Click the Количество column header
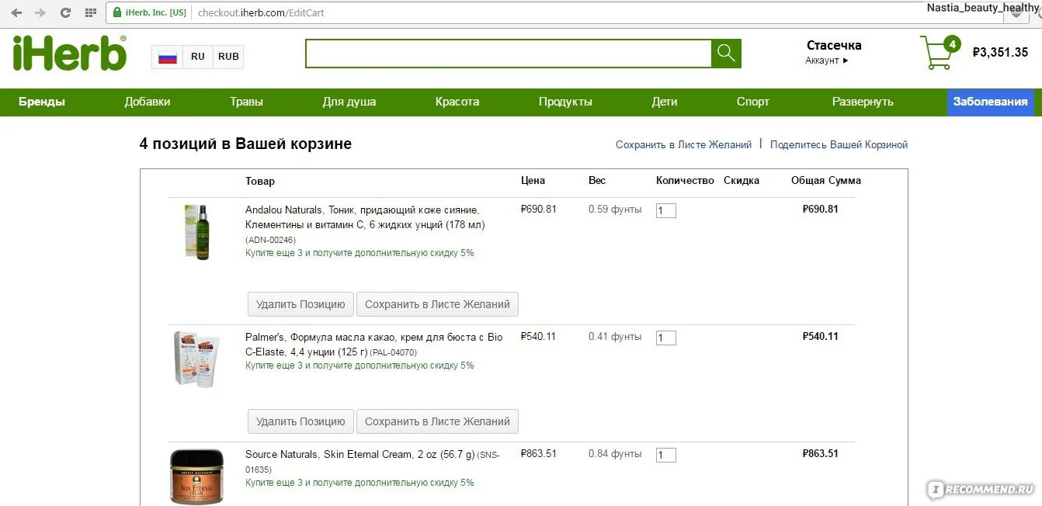Image resolution: width=1042 pixels, height=506 pixels. 685,180
